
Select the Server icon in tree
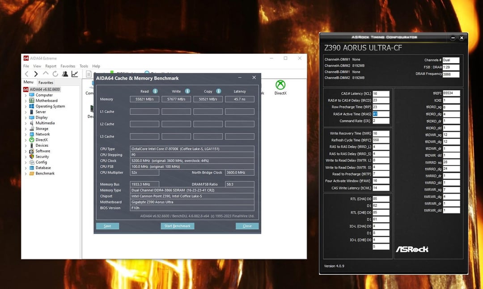[x=31, y=111]
